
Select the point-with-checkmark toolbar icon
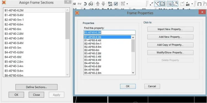[x=152, y=4]
